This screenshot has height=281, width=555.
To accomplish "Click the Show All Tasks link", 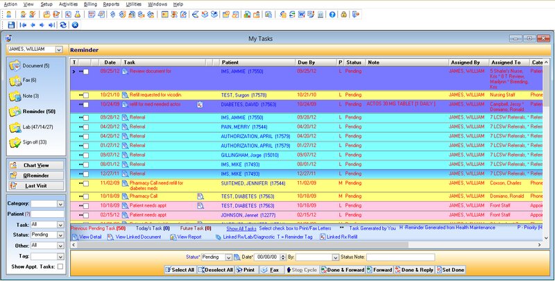I will tap(241, 228).
